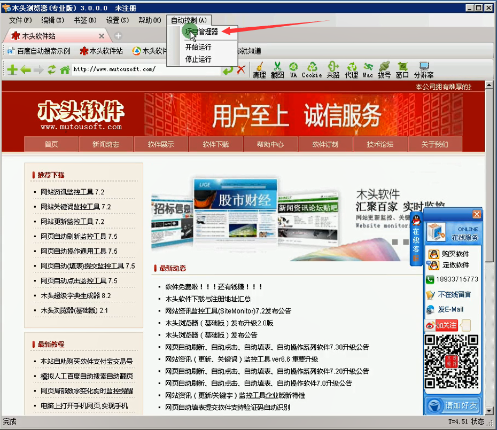This screenshot has width=497, height=430.
Task: Click the 不在线留言 link
Action: coord(454,295)
